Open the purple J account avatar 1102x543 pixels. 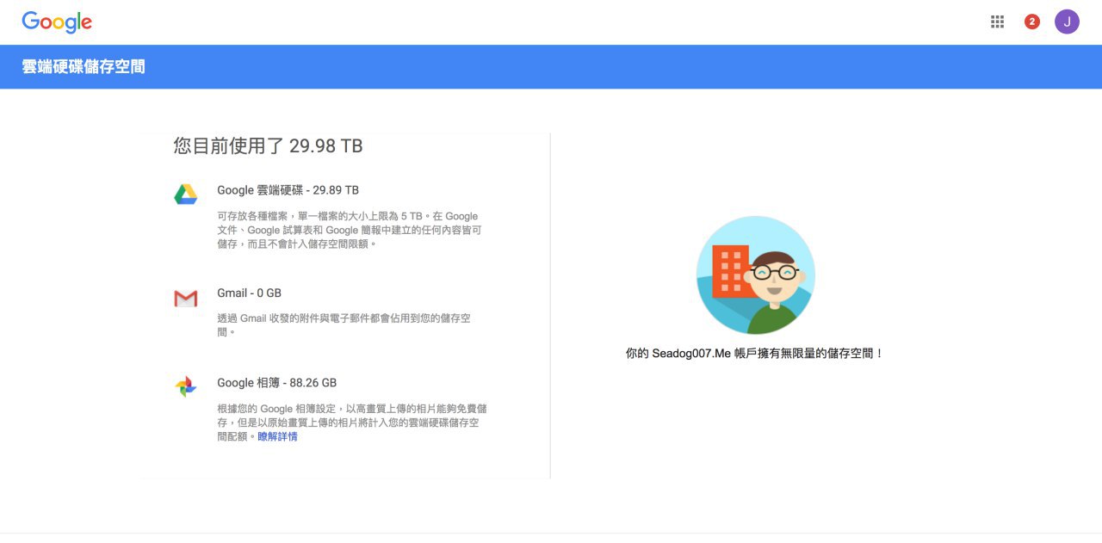coord(1067,22)
